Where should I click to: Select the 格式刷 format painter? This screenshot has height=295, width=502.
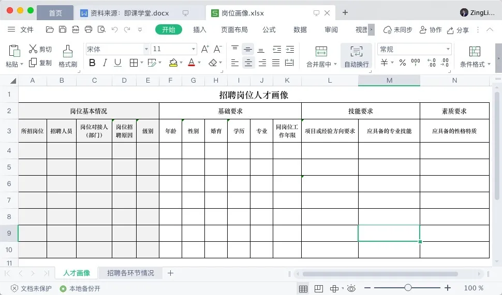coord(68,56)
